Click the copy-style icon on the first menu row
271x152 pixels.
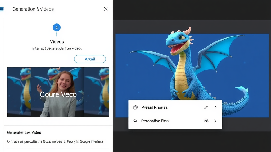(x=135, y=107)
